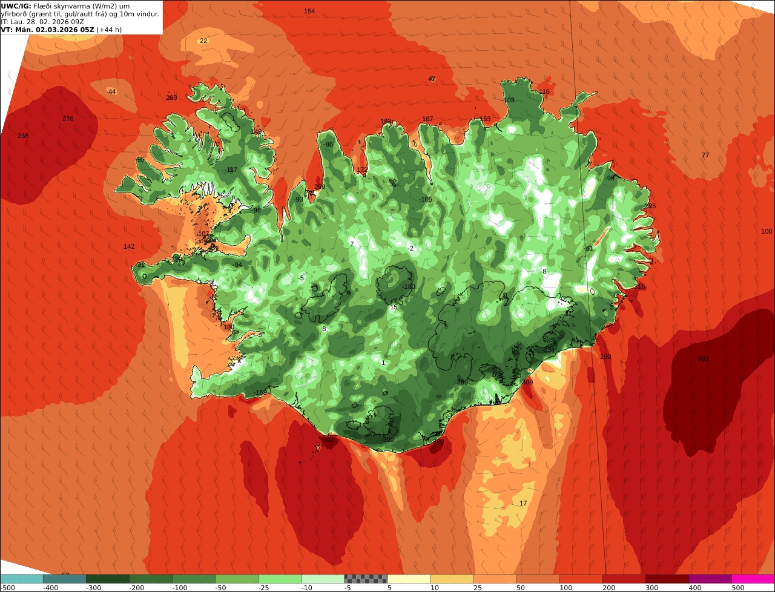Click the map value '-158'

coord(260,392)
